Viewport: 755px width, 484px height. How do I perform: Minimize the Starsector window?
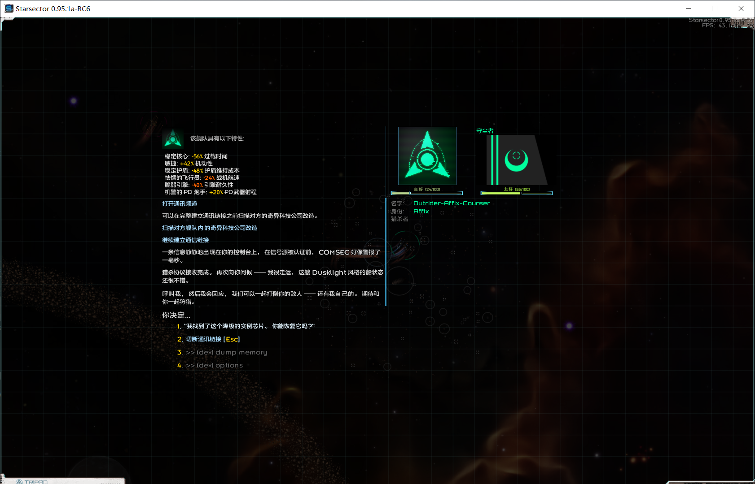(688, 9)
